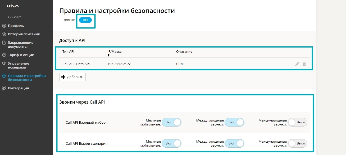This screenshot has width=346, height=155.
Task: Toggle Вызов сценария Междугородные звонки switch
Action: click(x=234, y=143)
